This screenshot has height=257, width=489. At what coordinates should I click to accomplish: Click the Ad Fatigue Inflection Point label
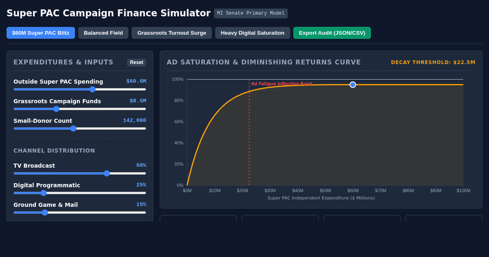282,84
